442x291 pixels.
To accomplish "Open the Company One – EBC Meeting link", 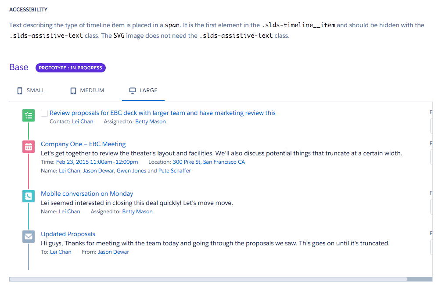I will 83,144.
